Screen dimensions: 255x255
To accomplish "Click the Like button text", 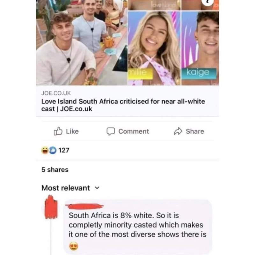I will pos(72,131).
